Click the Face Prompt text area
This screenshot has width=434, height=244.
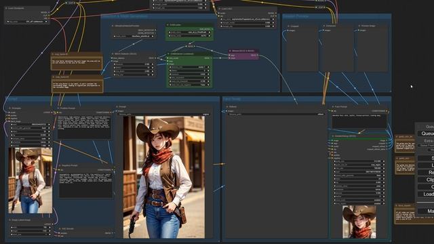tap(359, 121)
